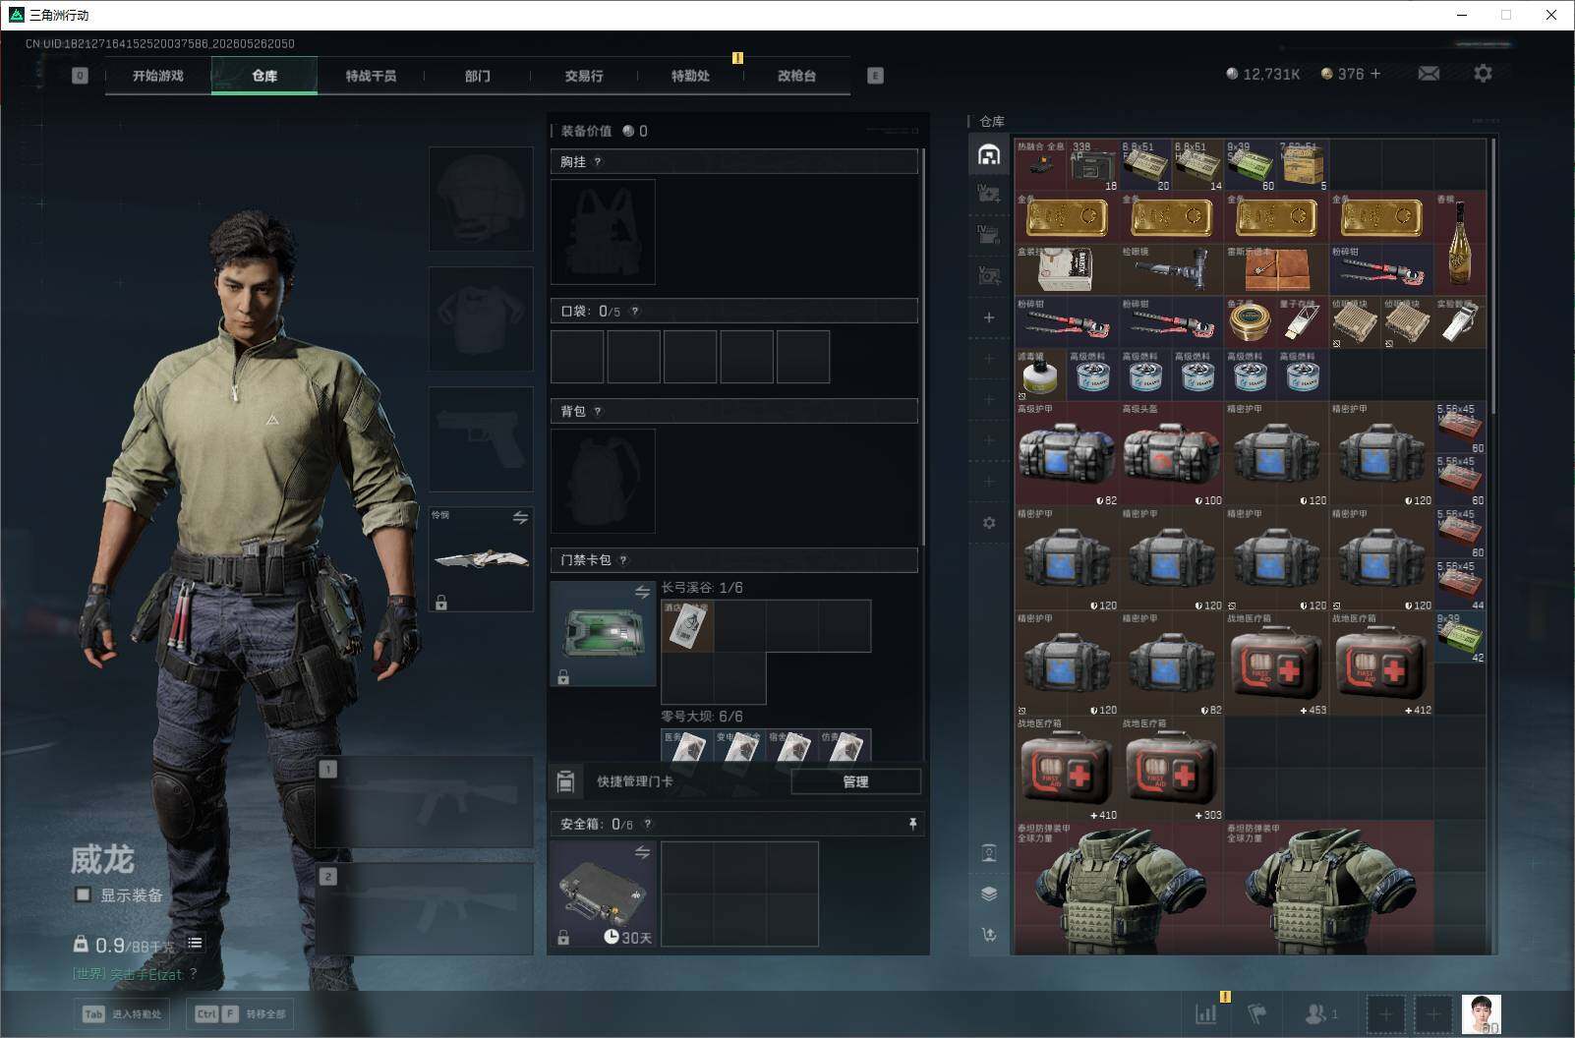Swap the safe box with the arrows icon

pyautogui.click(x=642, y=852)
